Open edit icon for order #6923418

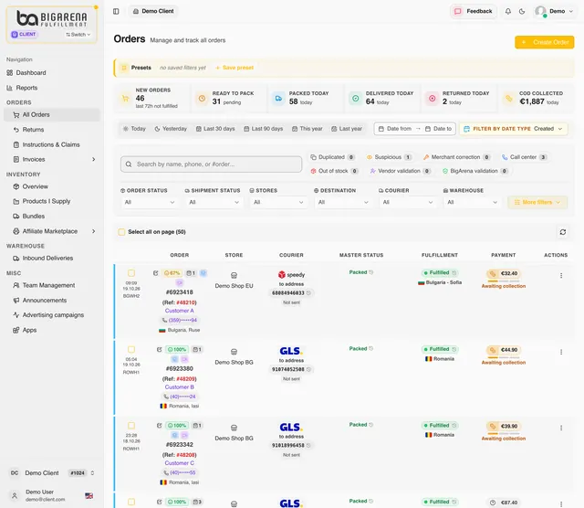(156, 273)
